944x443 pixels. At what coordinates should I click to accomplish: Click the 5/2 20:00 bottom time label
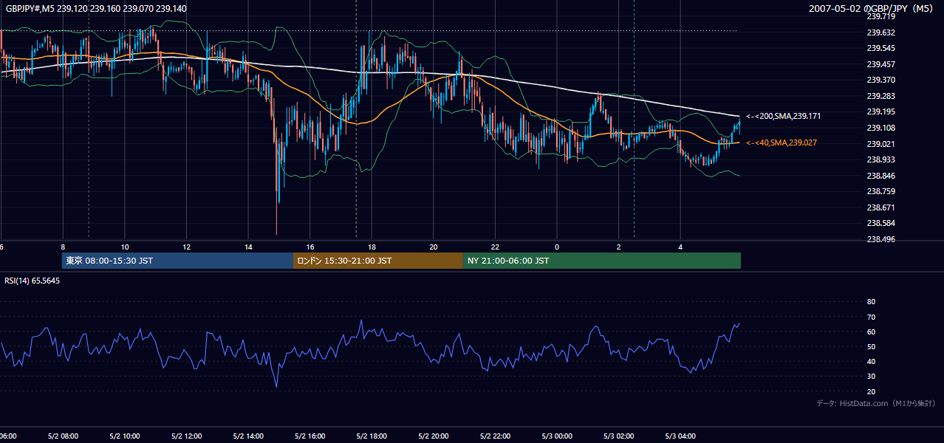coord(434,436)
